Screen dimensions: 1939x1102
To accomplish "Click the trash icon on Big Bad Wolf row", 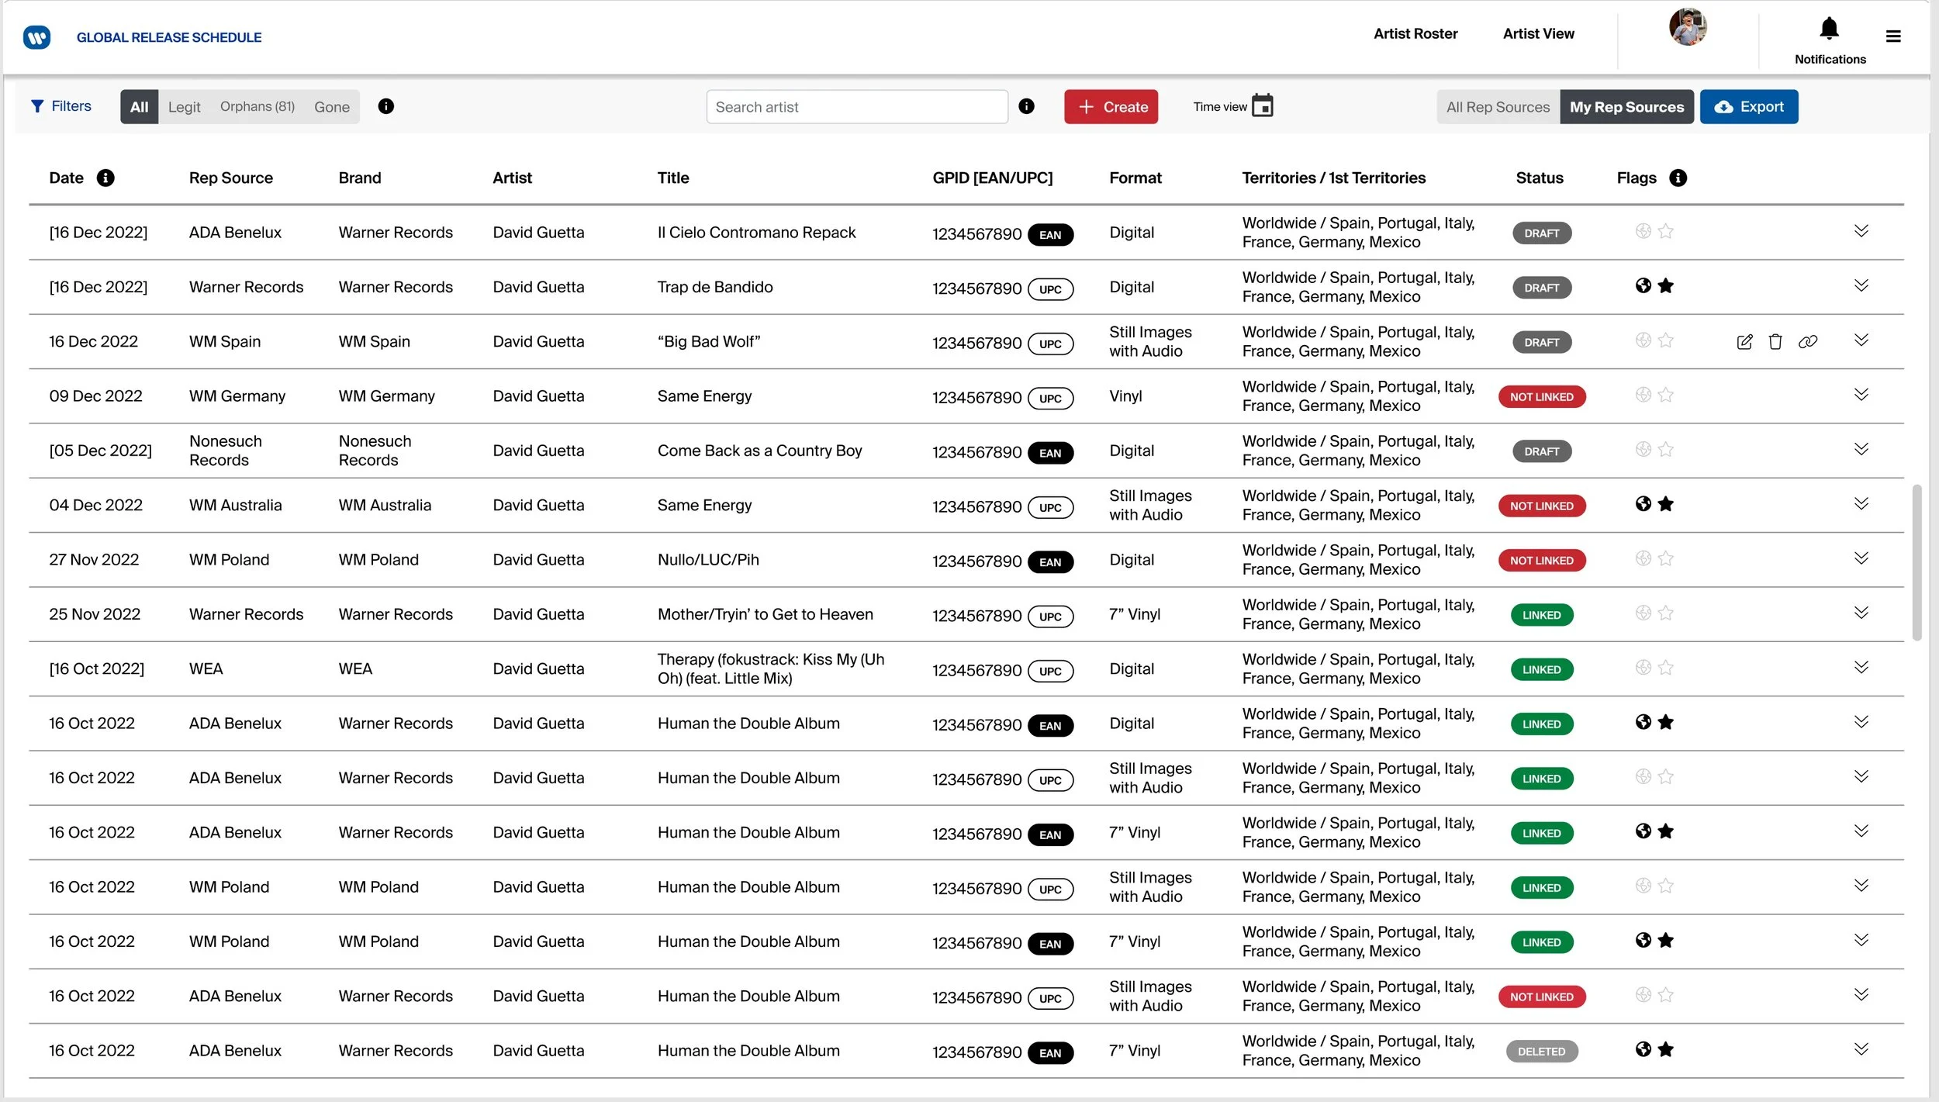I will [1775, 342].
